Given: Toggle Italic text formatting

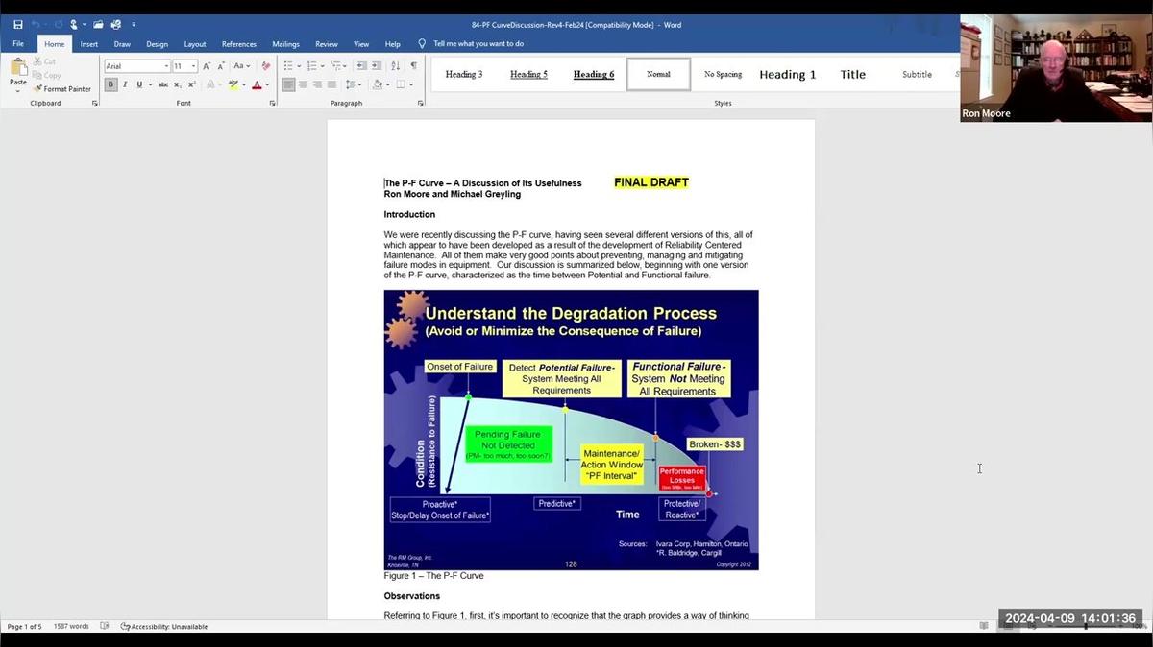Looking at the screenshot, I should click(x=125, y=84).
